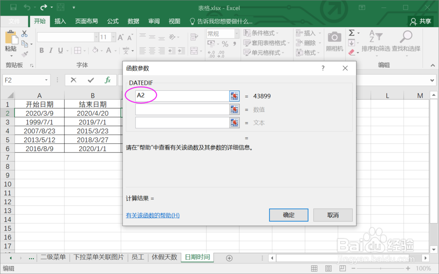439x274 pixels.
Task: Toggle Underline formatting
Action: [60, 50]
